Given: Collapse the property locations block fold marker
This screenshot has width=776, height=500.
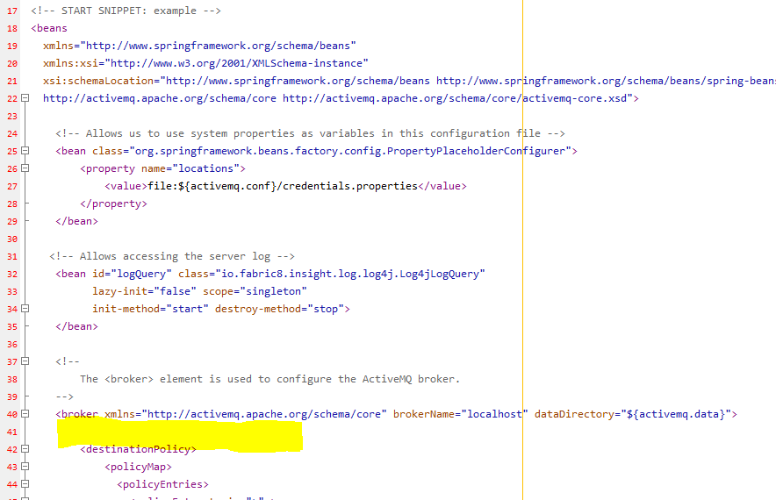Looking at the screenshot, I should click(25, 168).
